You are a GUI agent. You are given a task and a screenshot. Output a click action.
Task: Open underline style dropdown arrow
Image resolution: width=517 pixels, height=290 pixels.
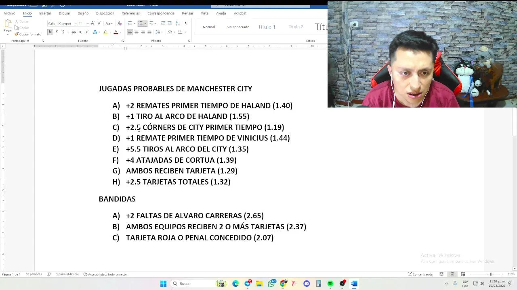68,32
